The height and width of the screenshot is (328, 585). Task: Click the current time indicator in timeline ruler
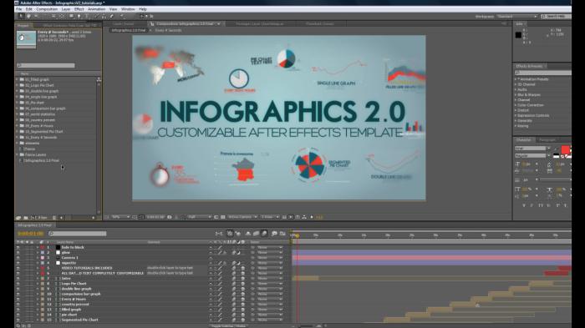coord(297,235)
